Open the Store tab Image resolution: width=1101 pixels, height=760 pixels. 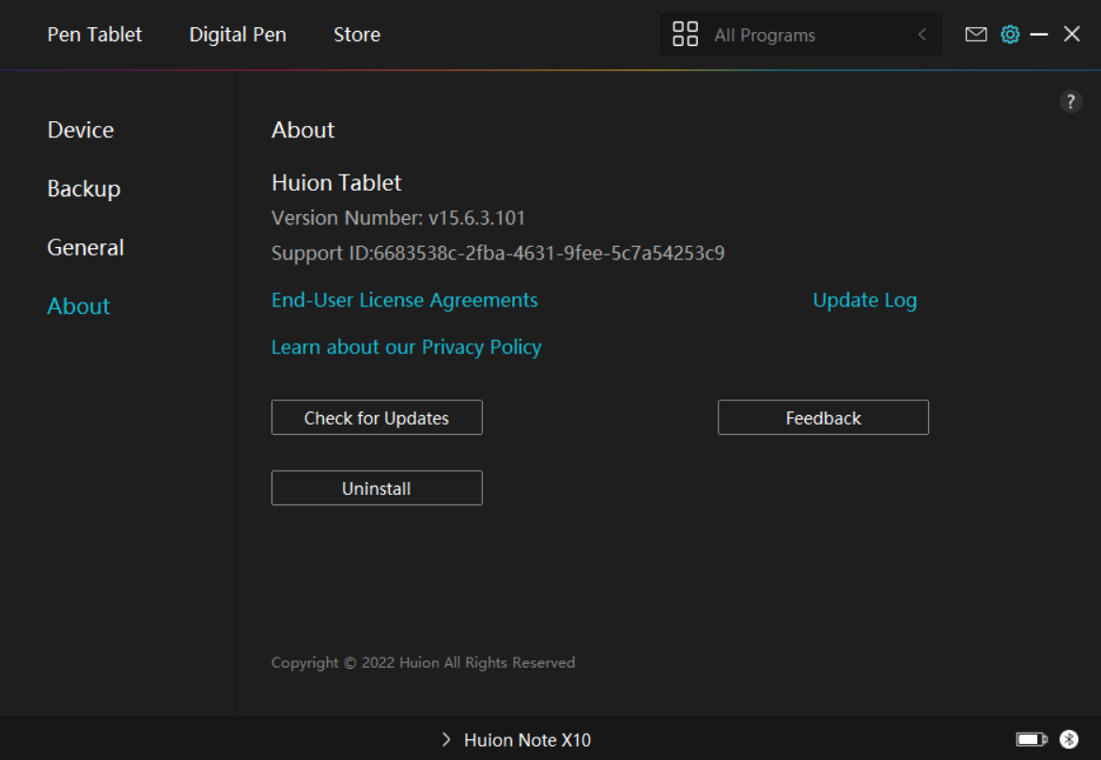357,35
